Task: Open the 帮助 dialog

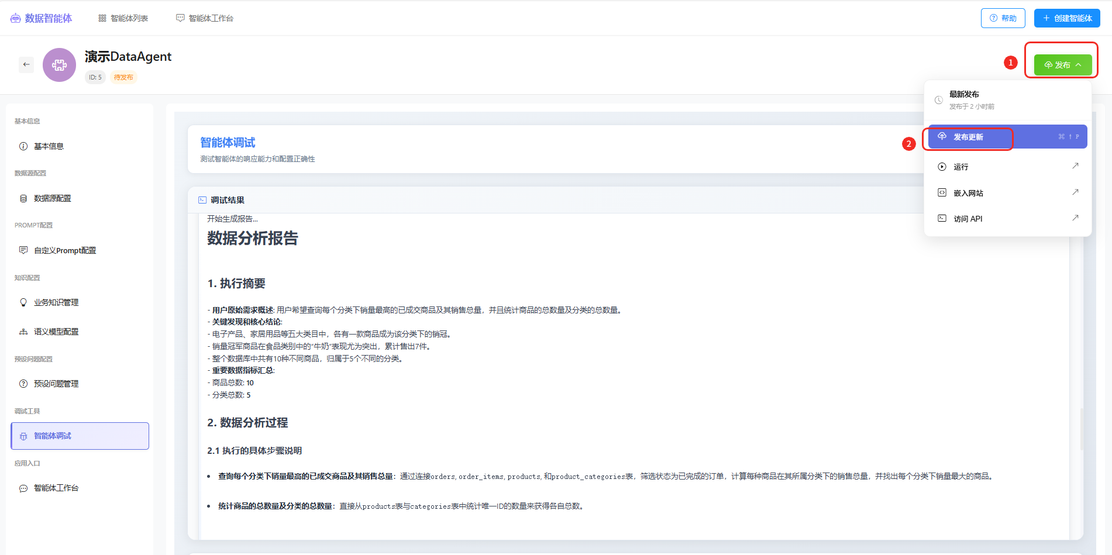Action: point(1003,18)
